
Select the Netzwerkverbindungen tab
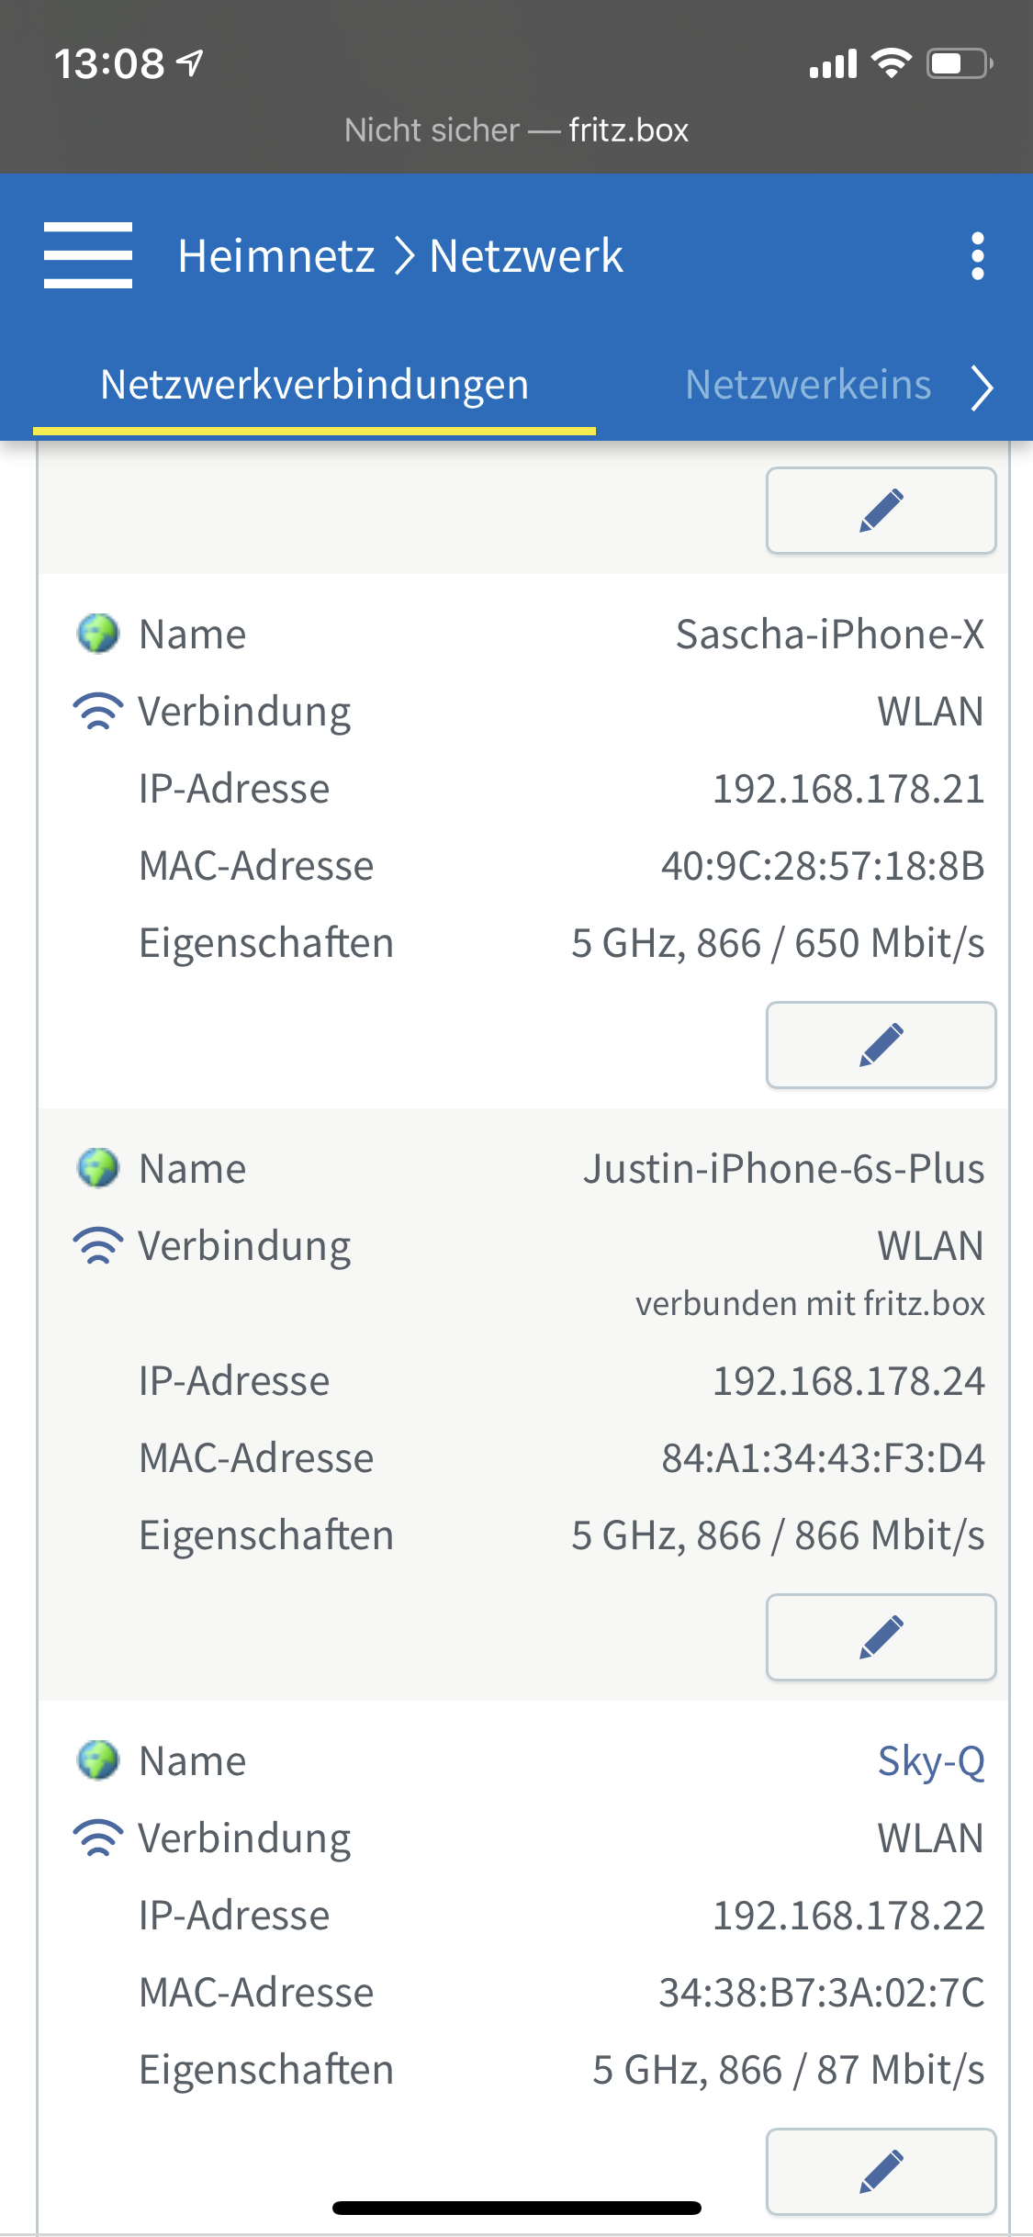click(314, 385)
